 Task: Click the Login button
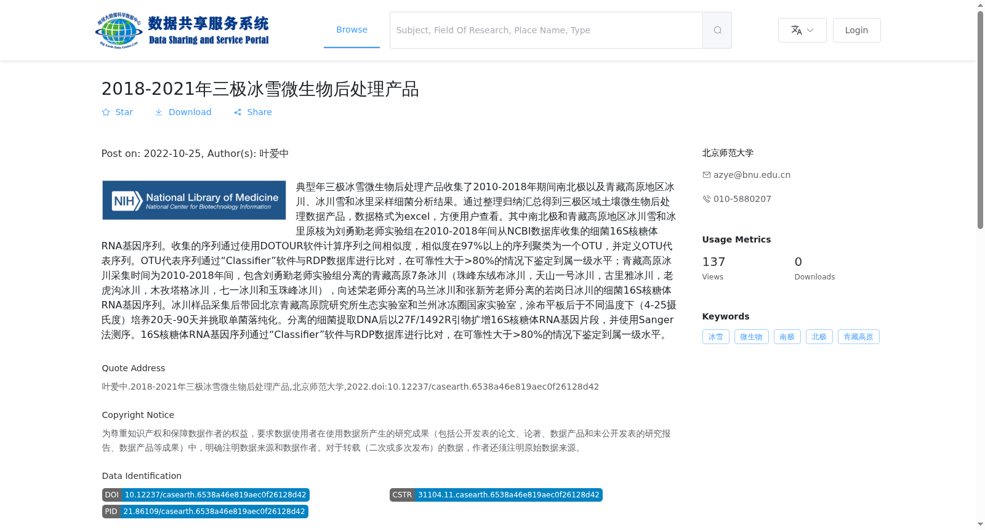point(856,30)
